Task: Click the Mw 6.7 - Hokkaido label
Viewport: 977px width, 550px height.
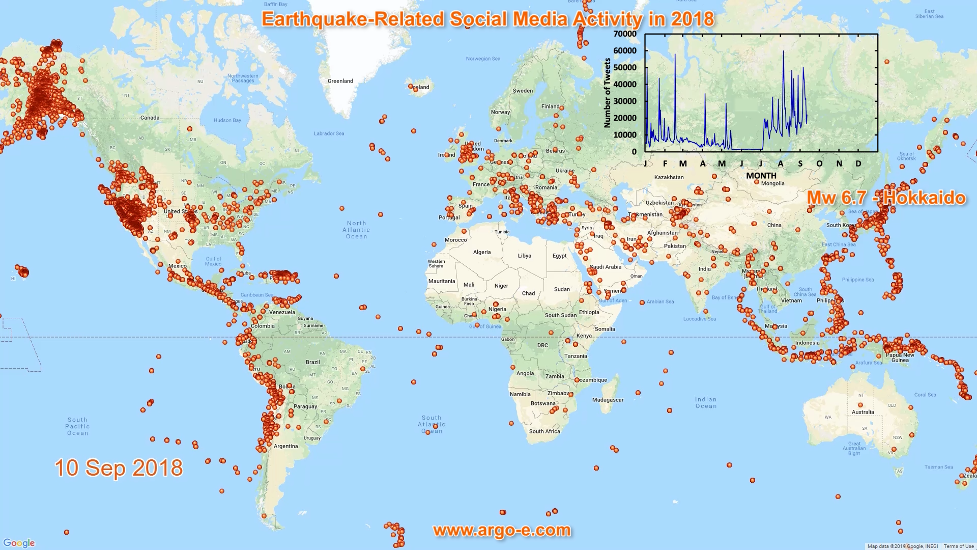Action: (x=886, y=198)
